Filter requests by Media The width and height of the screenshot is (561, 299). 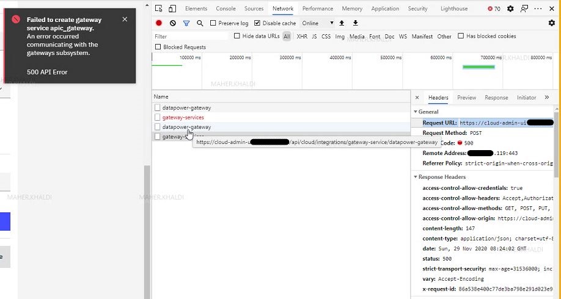coord(357,37)
